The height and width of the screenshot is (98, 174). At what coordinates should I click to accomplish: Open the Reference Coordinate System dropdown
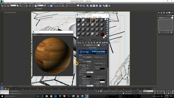point(40,5)
